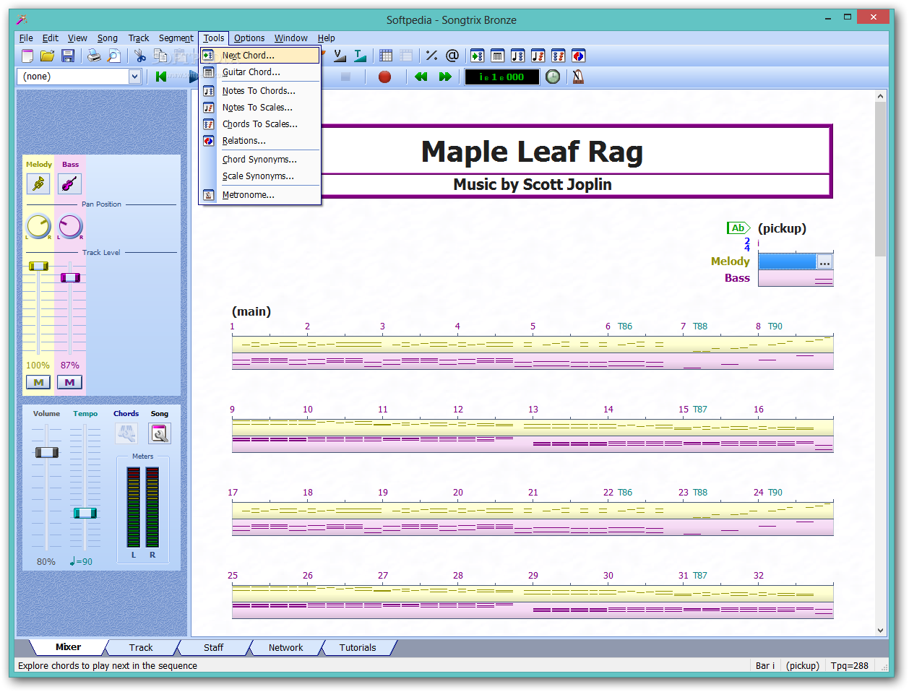The height and width of the screenshot is (692, 909).
Task: Open the Segment menu
Action: pos(176,38)
